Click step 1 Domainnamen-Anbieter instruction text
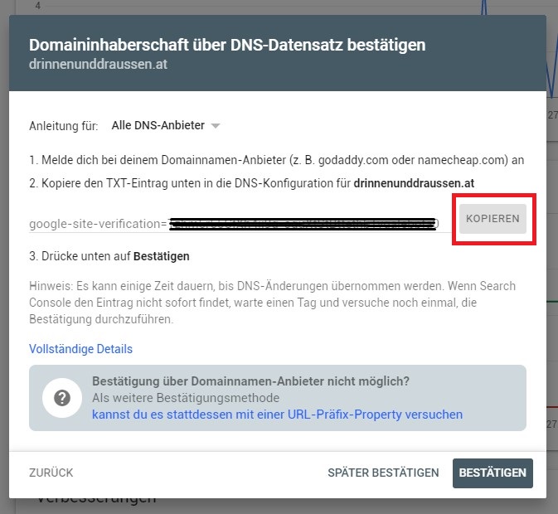The width and height of the screenshot is (558, 514). [276, 160]
